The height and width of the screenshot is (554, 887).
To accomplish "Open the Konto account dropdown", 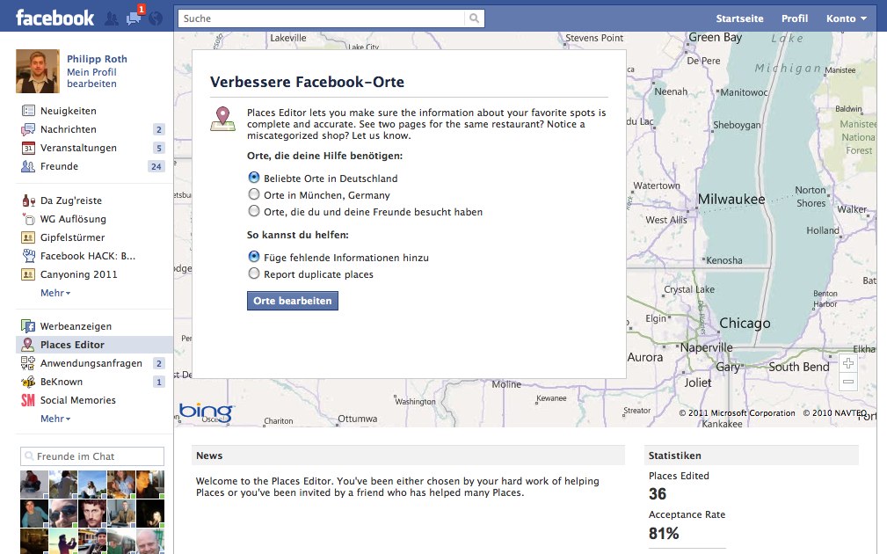I will click(847, 18).
